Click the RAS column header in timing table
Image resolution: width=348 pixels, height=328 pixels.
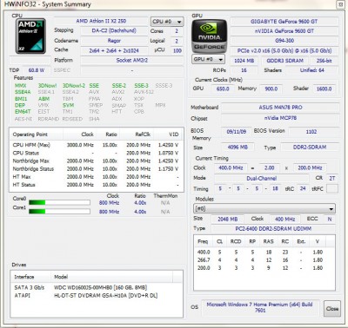pos(269,241)
